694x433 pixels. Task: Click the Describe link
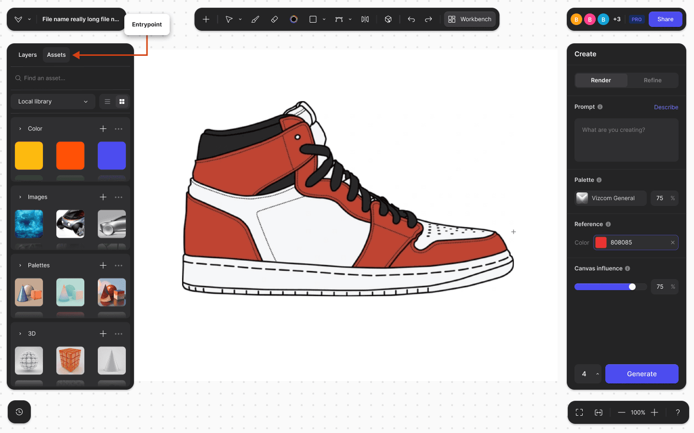tap(666, 107)
